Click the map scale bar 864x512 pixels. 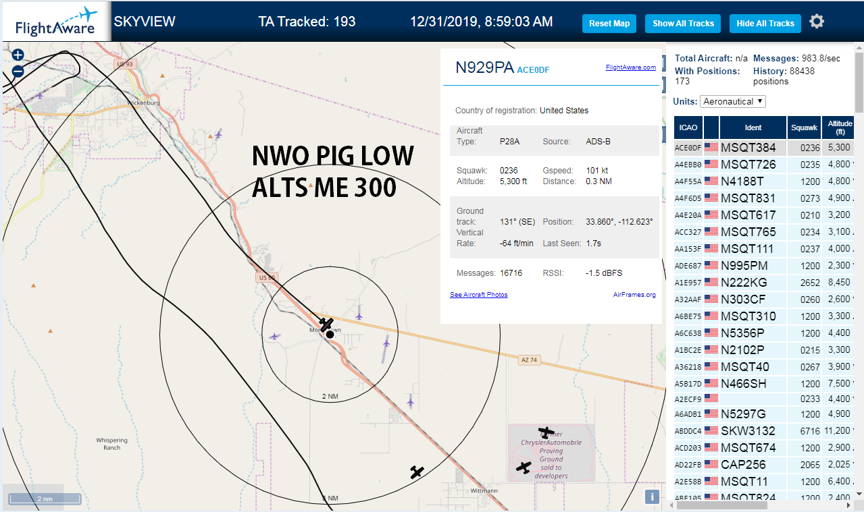(44, 499)
